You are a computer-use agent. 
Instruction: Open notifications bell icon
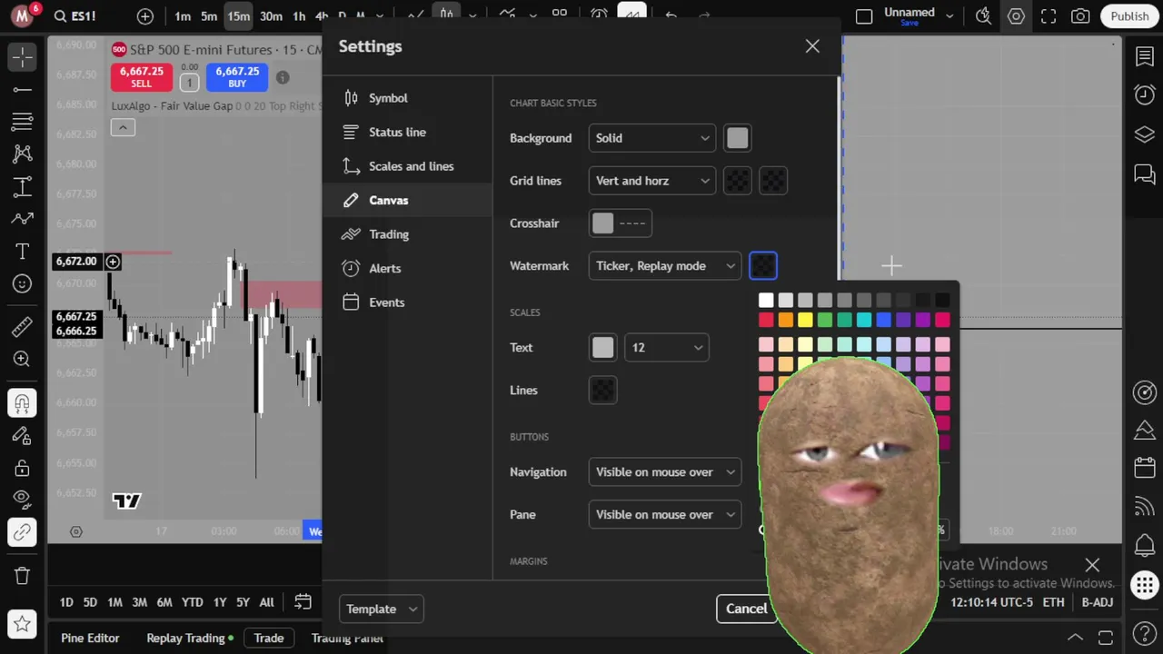[1145, 546]
